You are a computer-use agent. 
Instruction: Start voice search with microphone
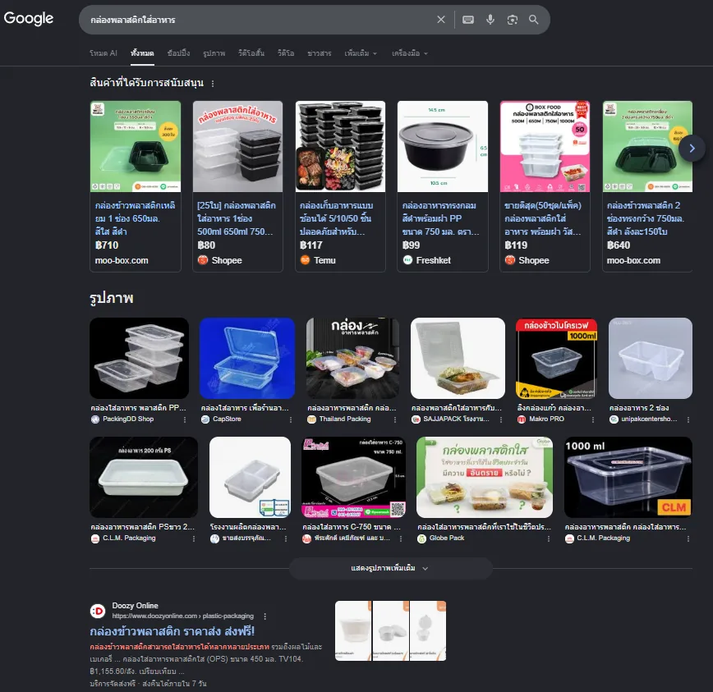(x=490, y=20)
